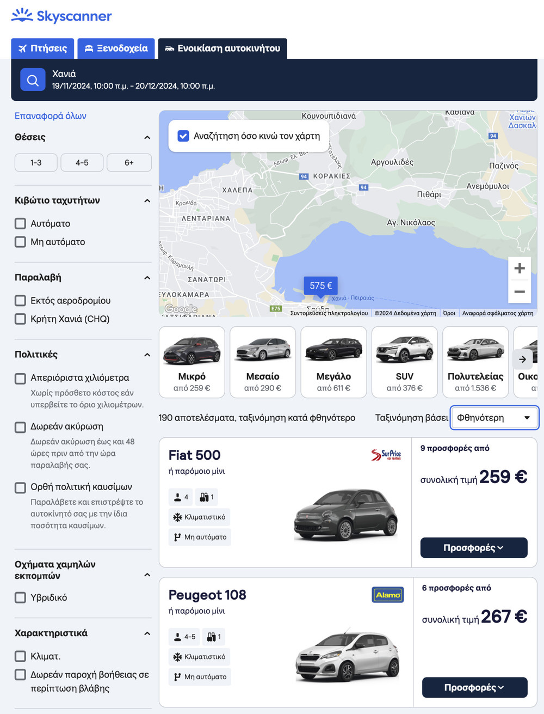Click the blue search magnifier icon
The width and height of the screenshot is (544, 714).
[33, 80]
